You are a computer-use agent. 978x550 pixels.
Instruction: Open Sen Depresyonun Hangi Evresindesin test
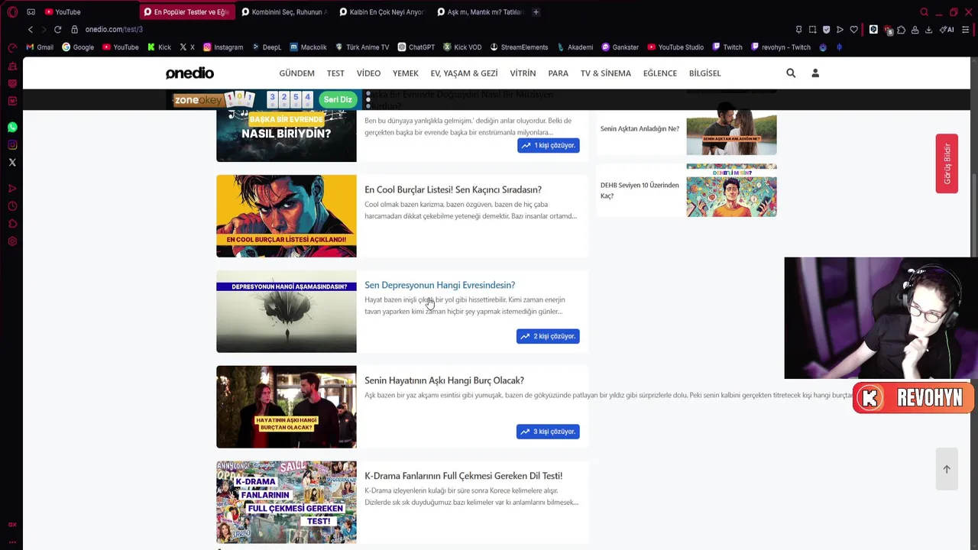[440, 285]
